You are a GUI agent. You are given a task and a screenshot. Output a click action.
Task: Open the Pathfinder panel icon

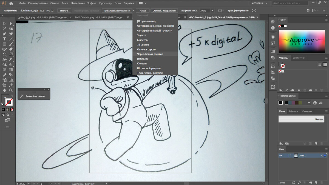(x=273, y=78)
